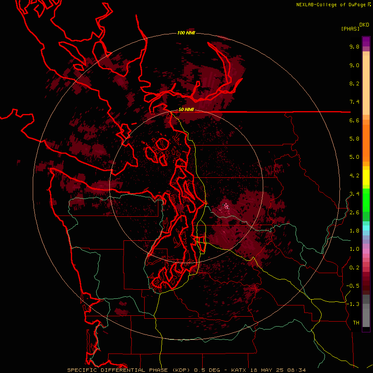
Task: Click the 8.2 legend value
Action: tap(354, 83)
